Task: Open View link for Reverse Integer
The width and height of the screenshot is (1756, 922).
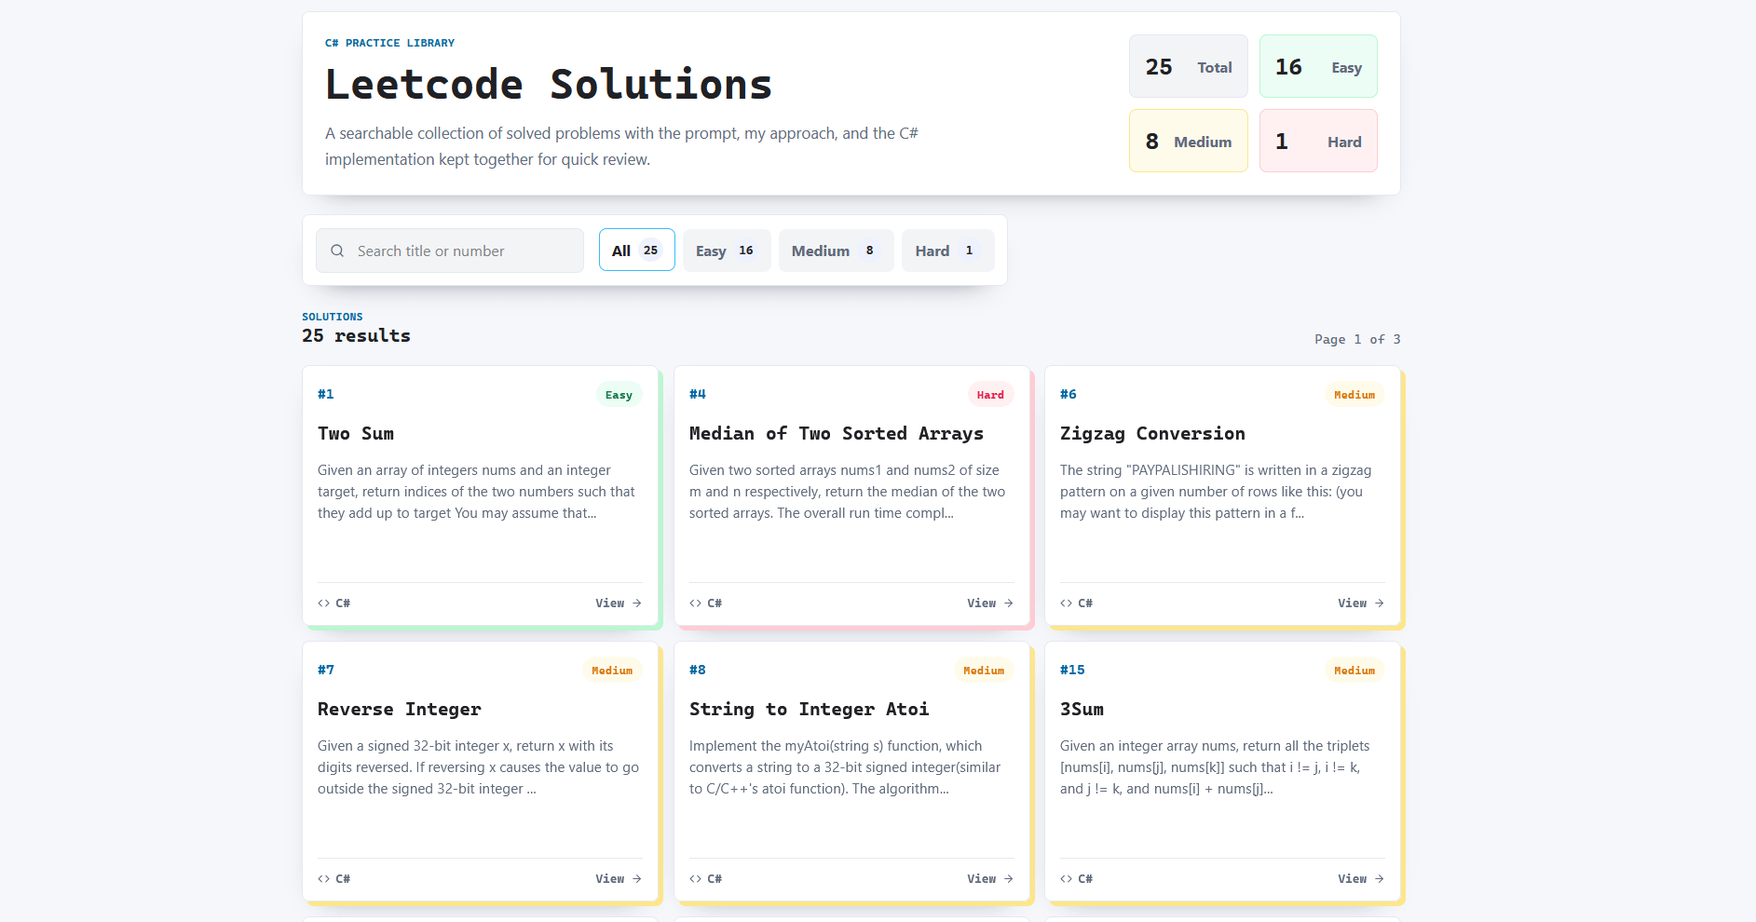Action: pyautogui.click(x=619, y=879)
